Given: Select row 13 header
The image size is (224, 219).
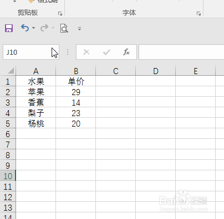Looking at the screenshot, I should coord(8,207).
